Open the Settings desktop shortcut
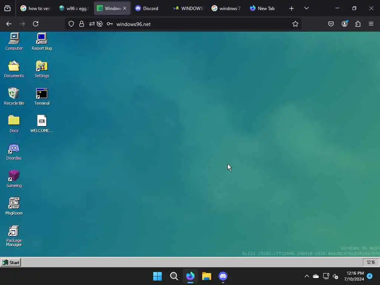This screenshot has height=285, width=380. click(42, 69)
